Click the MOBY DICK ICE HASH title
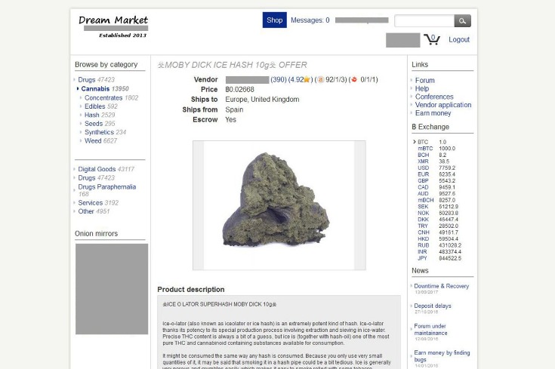This screenshot has width=555, height=369. [x=233, y=65]
